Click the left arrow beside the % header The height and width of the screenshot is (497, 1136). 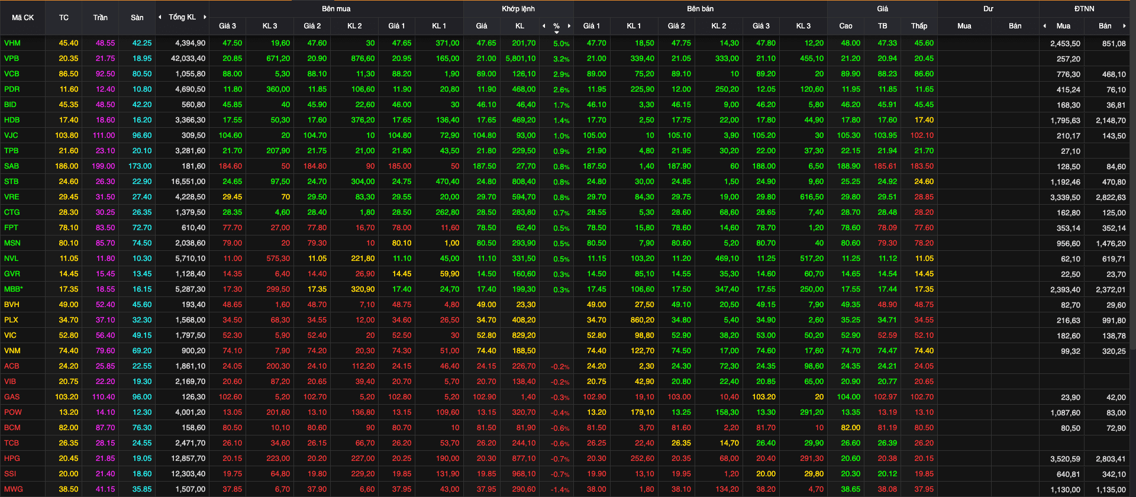click(x=544, y=26)
